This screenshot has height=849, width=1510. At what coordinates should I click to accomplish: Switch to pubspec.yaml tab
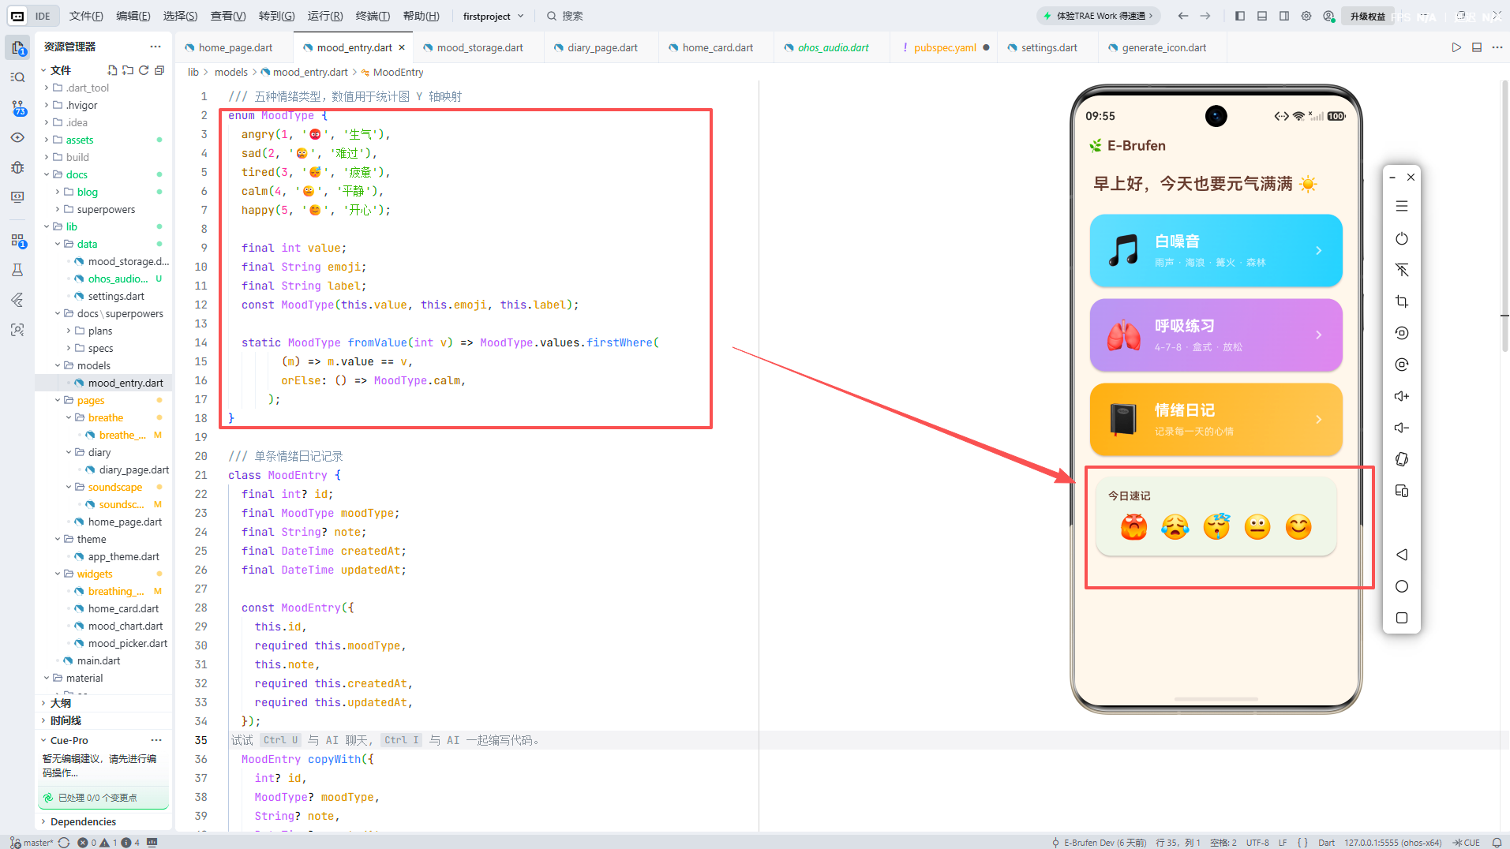point(945,47)
